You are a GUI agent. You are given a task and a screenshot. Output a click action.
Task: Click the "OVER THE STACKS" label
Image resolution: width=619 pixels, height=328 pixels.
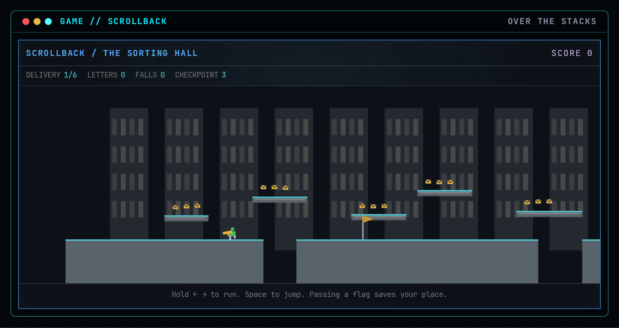coord(552,22)
